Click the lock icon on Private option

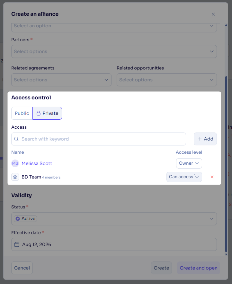[x=38, y=114]
